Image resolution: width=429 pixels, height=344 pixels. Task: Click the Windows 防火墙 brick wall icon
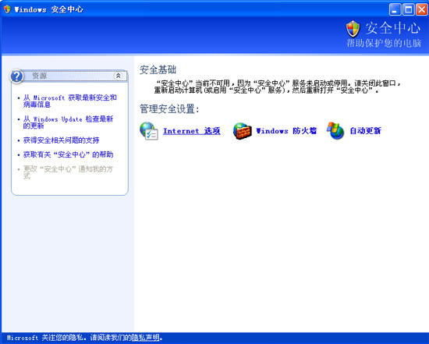[x=242, y=131]
